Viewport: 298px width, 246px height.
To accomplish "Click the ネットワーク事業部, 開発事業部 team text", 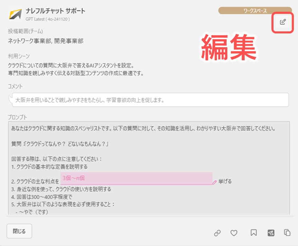I will pyautogui.click(x=46, y=41).
